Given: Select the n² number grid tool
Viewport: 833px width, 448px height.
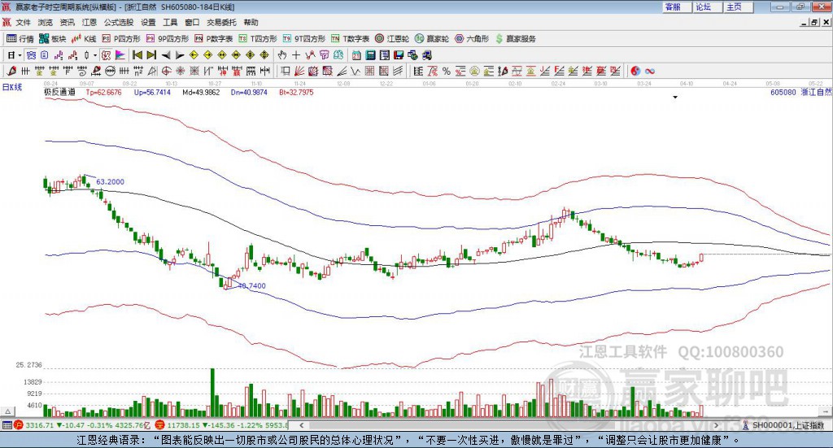Looking at the screenshot, I should [x=138, y=71].
